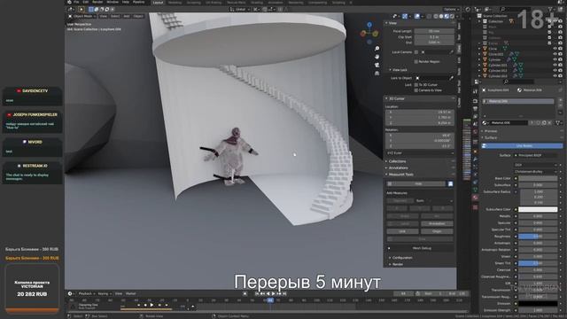The image size is (567, 319).
Task: Click the Blender logo menu icon
Action: point(69,2)
